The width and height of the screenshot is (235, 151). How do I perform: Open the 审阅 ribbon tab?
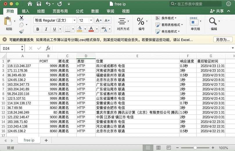(110, 11)
